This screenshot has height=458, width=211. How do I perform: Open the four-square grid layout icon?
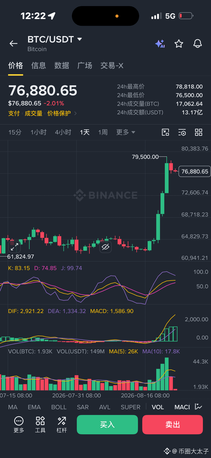[x=199, y=132]
